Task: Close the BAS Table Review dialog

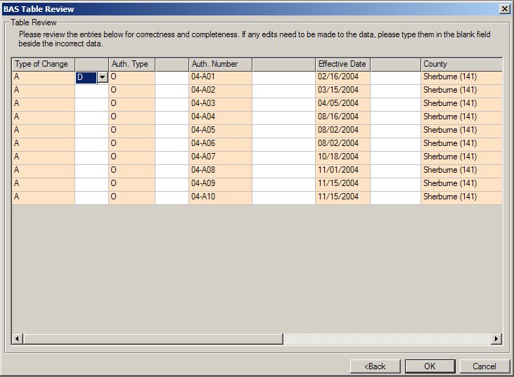Action: [x=504, y=8]
